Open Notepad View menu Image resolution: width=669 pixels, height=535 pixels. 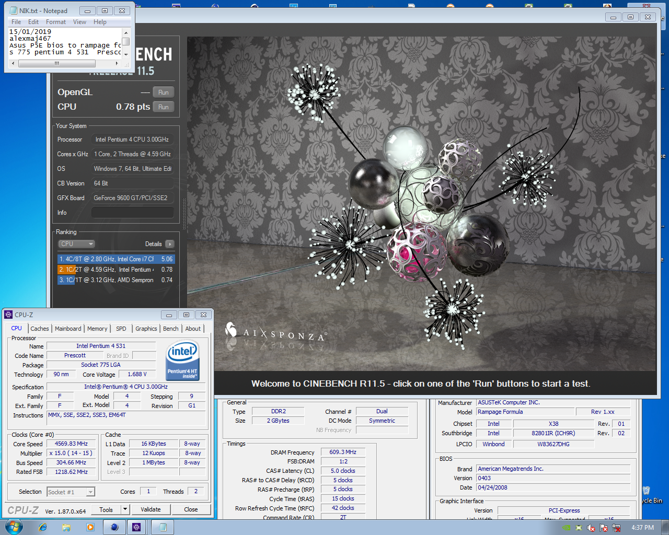(x=79, y=22)
